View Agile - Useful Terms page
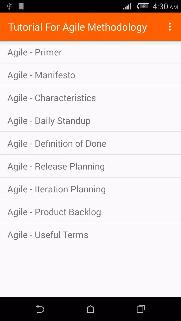Image resolution: width=181 pixels, height=321 pixels. 90,234
